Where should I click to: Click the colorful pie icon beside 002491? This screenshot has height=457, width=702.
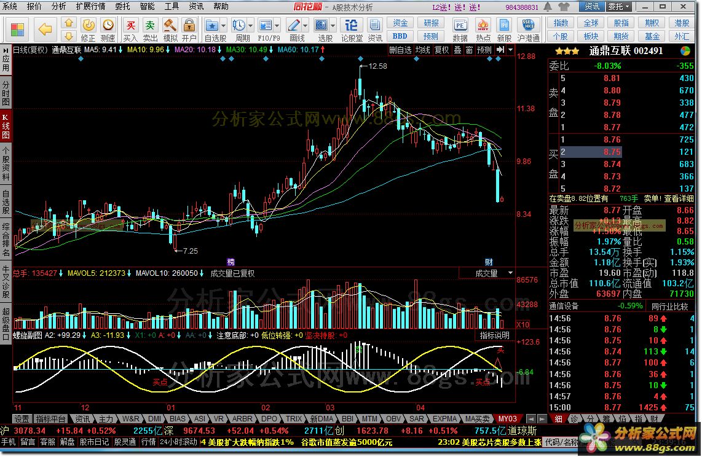click(x=685, y=51)
